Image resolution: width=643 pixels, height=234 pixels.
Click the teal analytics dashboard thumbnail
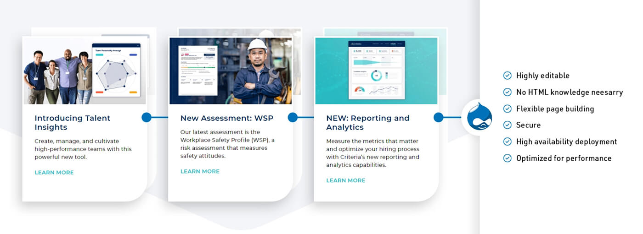[376, 71]
